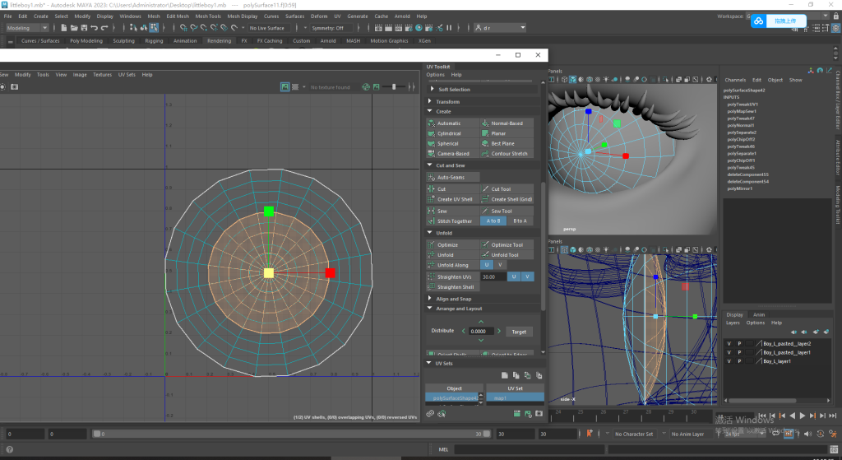Viewport: 842px width, 460px height.
Task: Click the Save Scene icon
Action: [x=84, y=28]
